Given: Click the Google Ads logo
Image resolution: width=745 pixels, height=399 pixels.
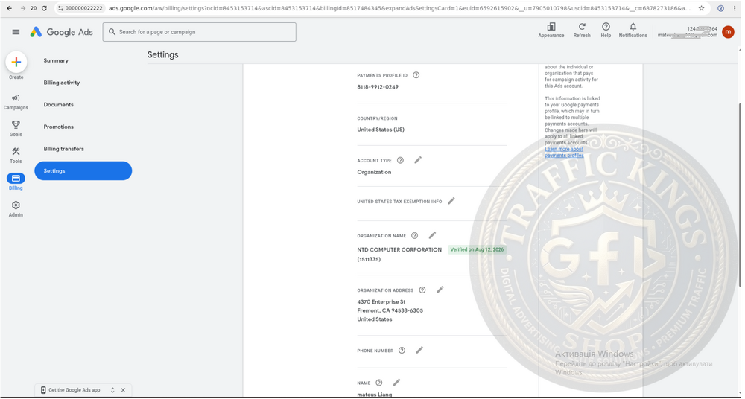Looking at the screenshot, I should (x=62, y=32).
